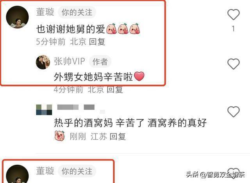Reply to 董璇's comment from 5分钟前
The width and height of the screenshot is (250, 183).
pyautogui.click(x=97, y=42)
